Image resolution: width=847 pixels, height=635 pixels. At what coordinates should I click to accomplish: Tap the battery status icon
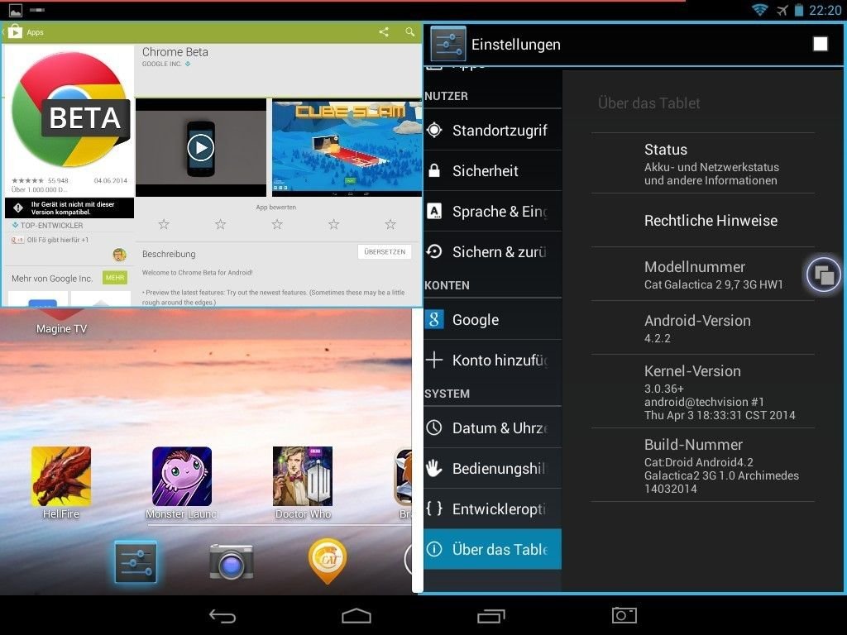[x=798, y=10]
